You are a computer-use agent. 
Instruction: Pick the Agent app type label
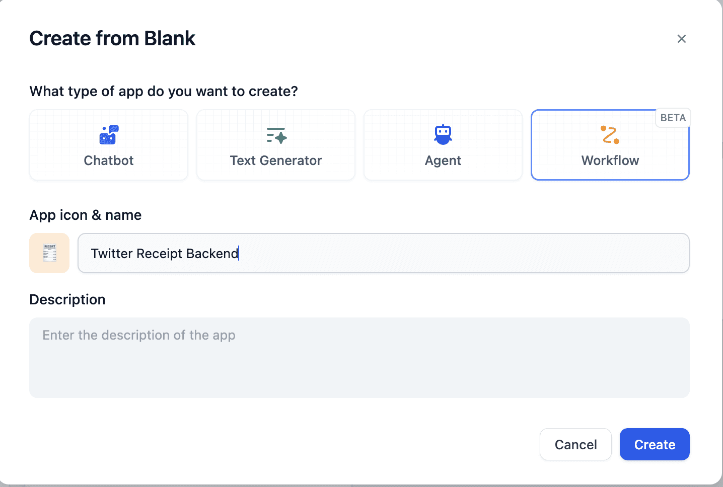[443, 160]
